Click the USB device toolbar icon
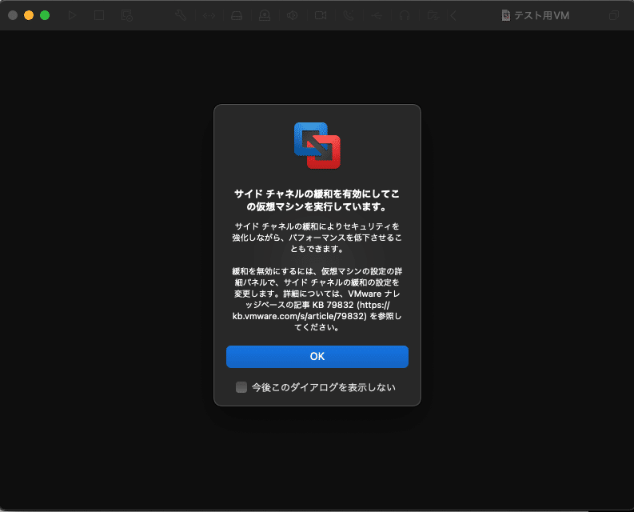The width and height of the screenshot is (634, 512). pyautogui.click(x=377, y=16)
